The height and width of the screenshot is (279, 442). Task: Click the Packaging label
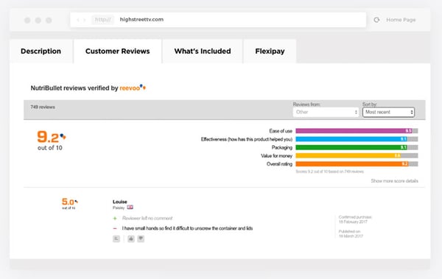(282, 147)
